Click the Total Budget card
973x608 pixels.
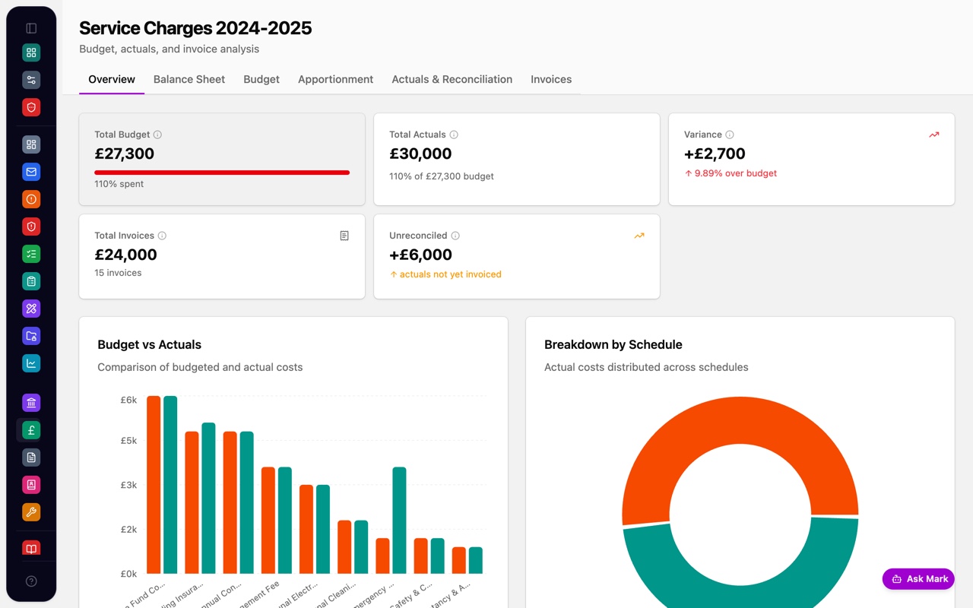[222, 160]
